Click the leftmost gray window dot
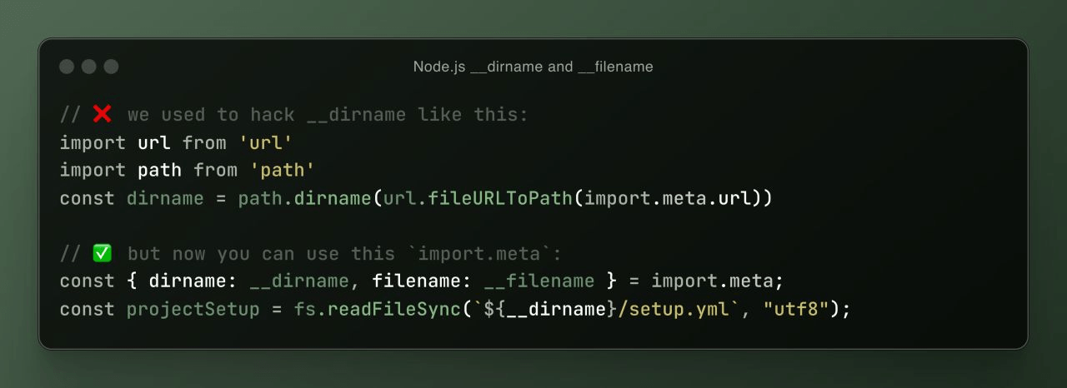 click(68, 67)
